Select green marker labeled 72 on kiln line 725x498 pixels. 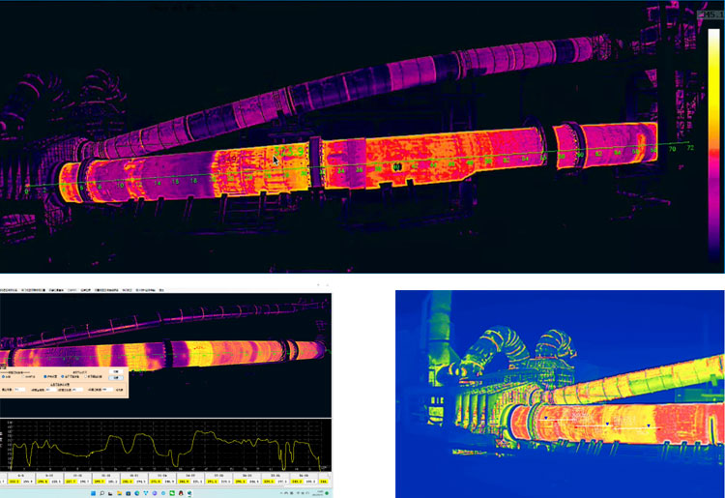pos(690,148)
